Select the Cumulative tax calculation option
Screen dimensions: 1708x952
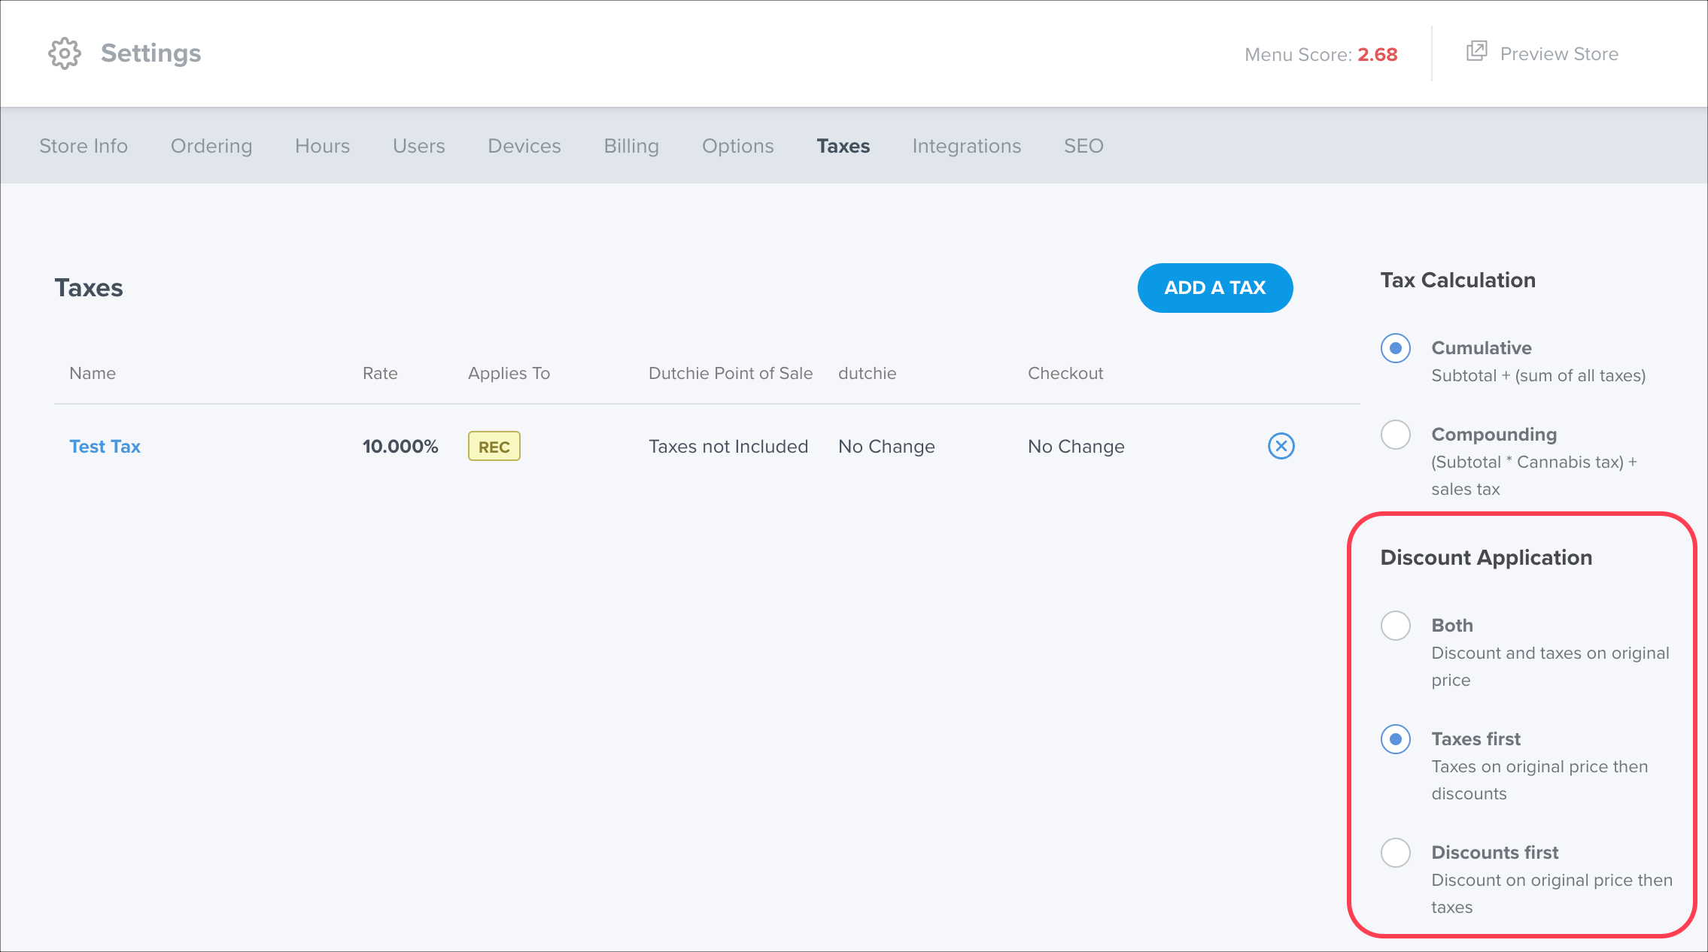click(1396, 348)
